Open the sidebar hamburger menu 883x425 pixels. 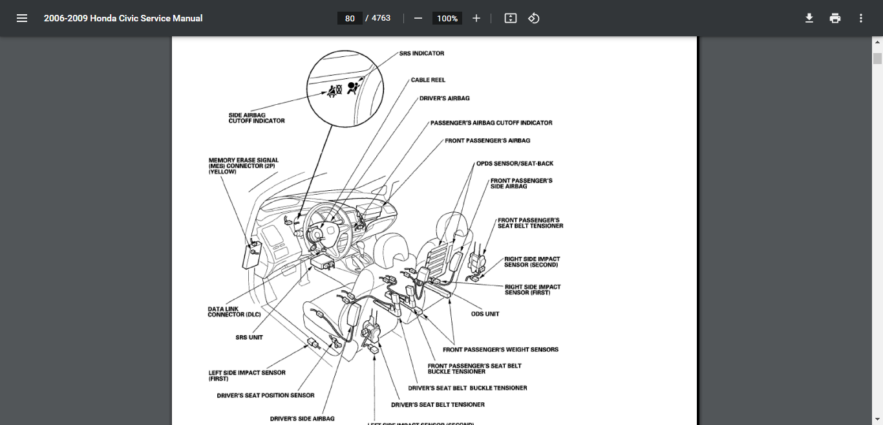click(x=22, y=18)
